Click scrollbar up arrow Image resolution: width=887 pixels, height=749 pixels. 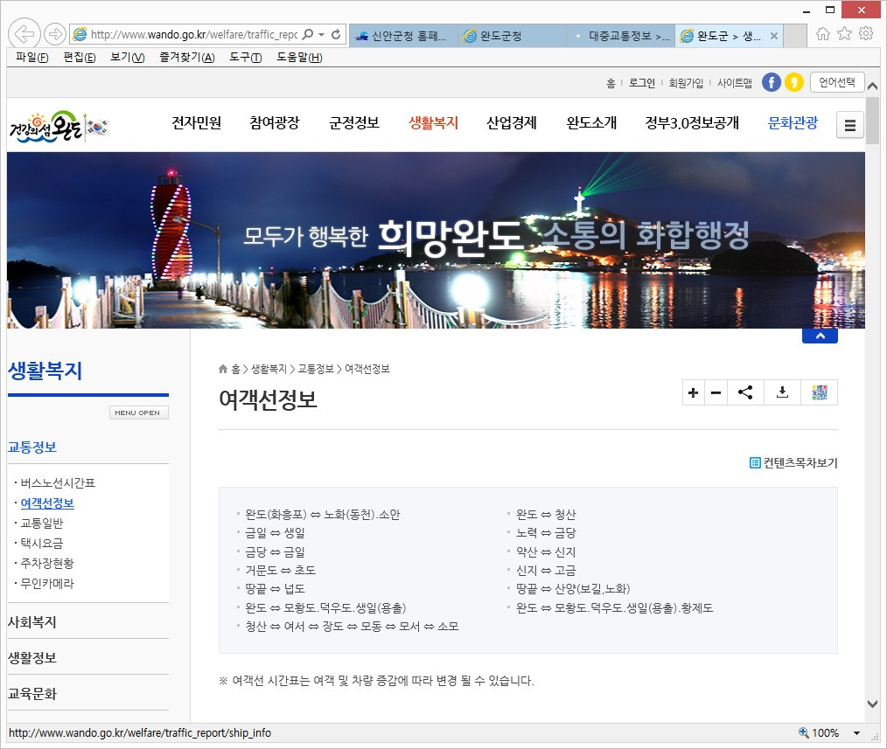[x=872, y=86]
